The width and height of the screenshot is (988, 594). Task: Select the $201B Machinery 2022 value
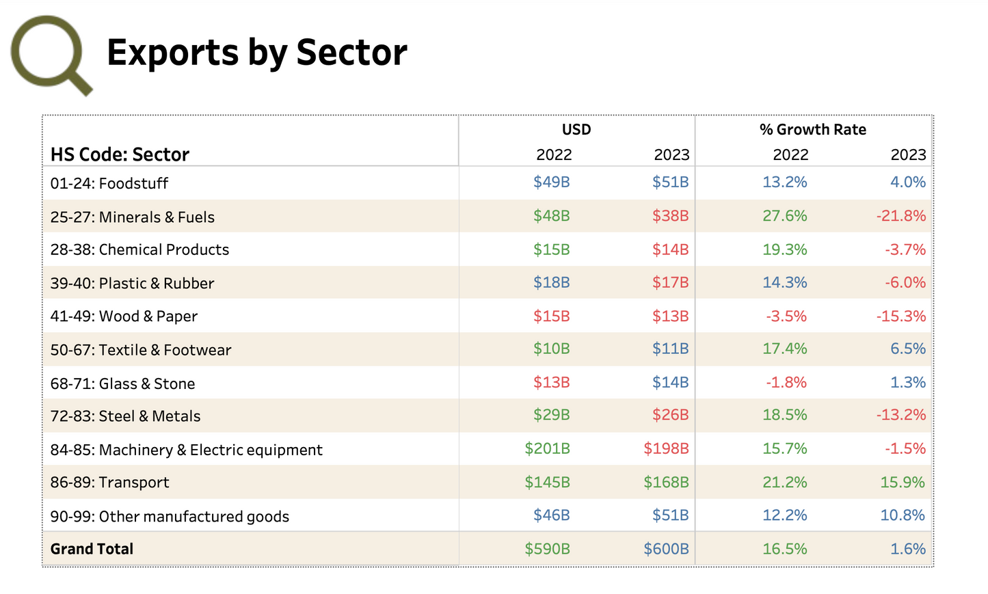(x=547, y=448)
